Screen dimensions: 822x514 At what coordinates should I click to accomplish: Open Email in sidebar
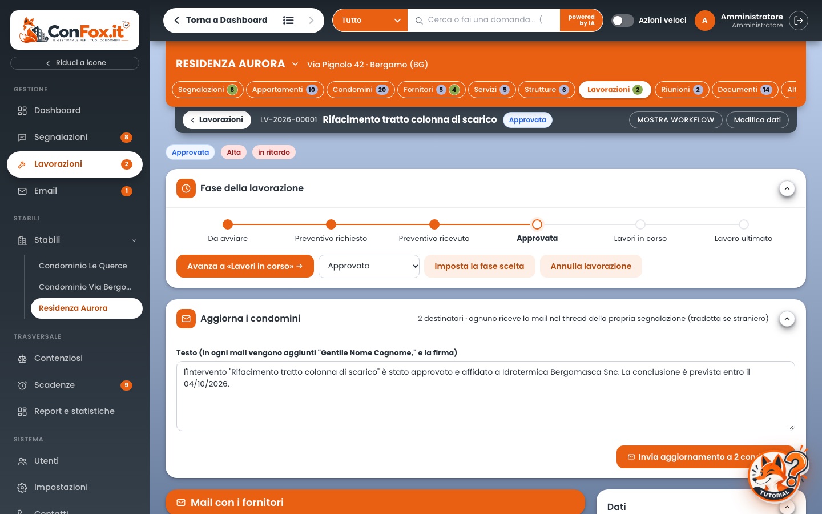pyautogui.click(x=75, y=191)
